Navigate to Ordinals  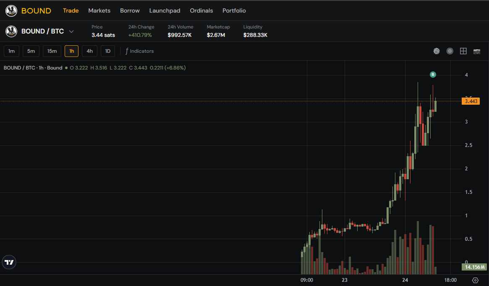coord(201,10)
